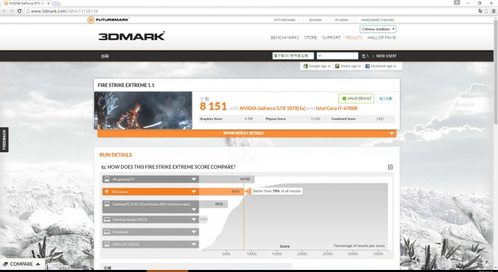Screen dimensions: 498x272
Task: Click the trophy icon on the This score row
Action: pos(107,192)
